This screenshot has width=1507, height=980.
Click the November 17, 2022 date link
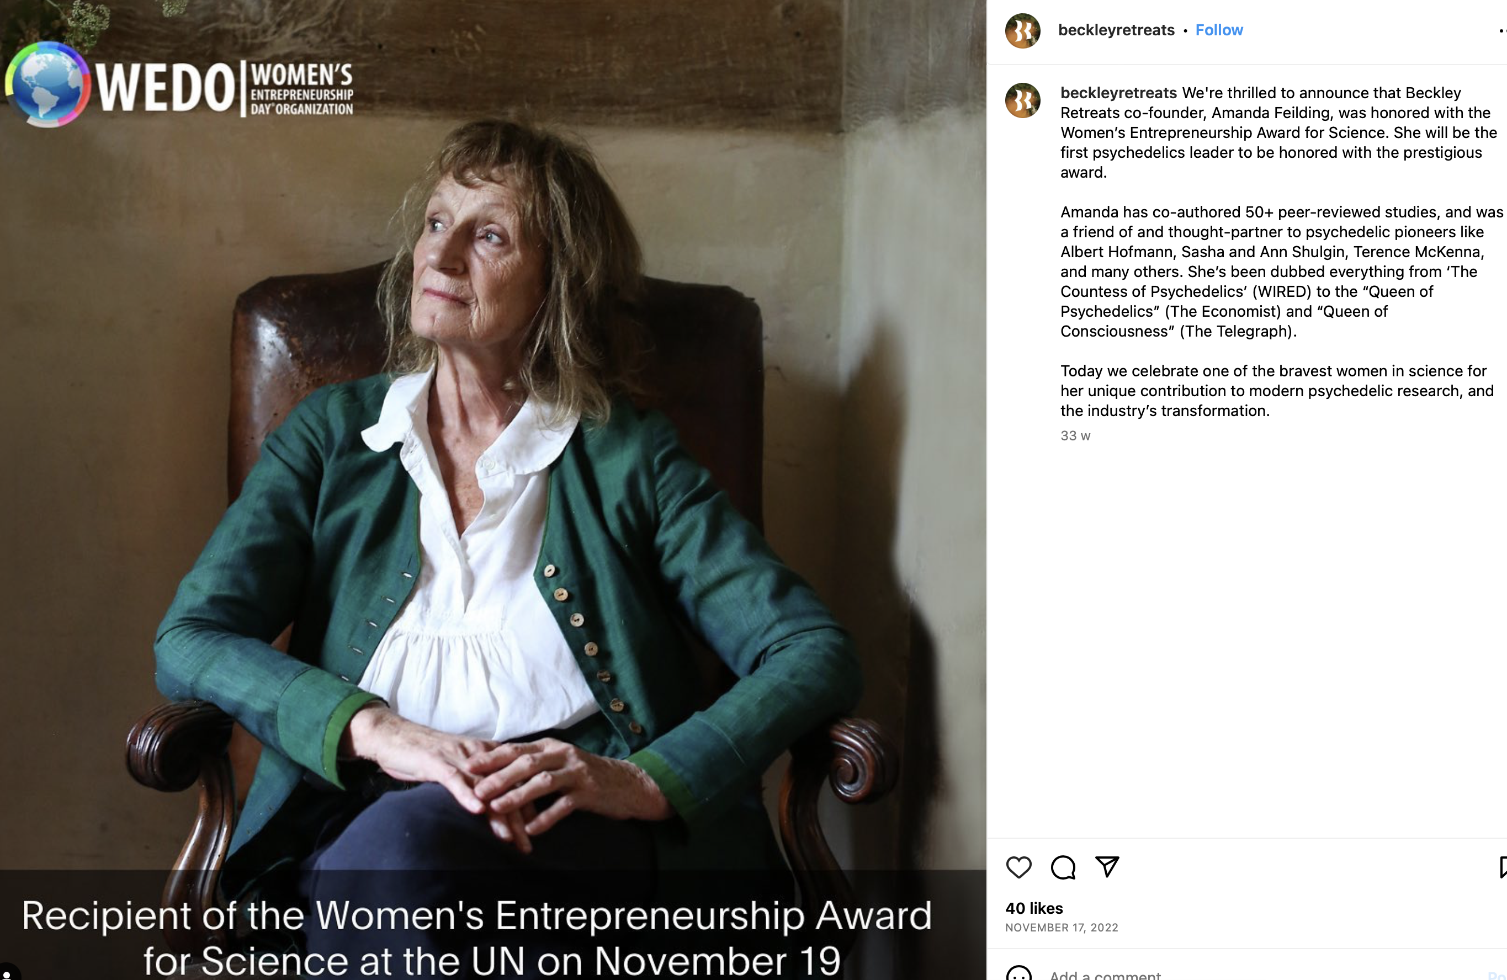[1061, 928]
